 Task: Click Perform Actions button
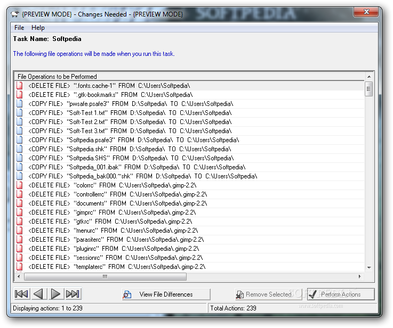coord(341,294)
